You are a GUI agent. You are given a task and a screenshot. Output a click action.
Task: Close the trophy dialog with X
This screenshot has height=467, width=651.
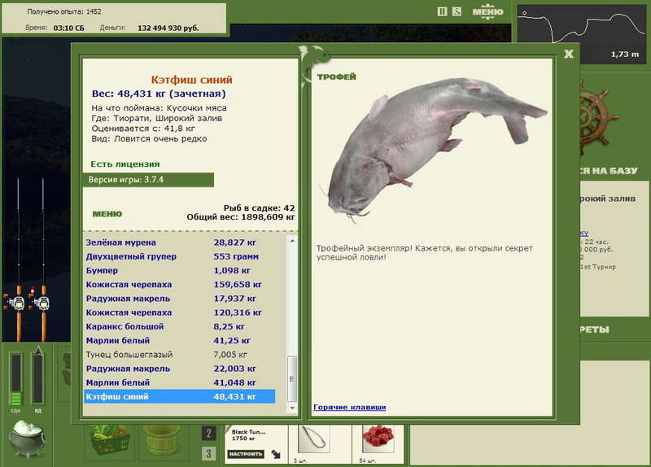tap(568, 54)
